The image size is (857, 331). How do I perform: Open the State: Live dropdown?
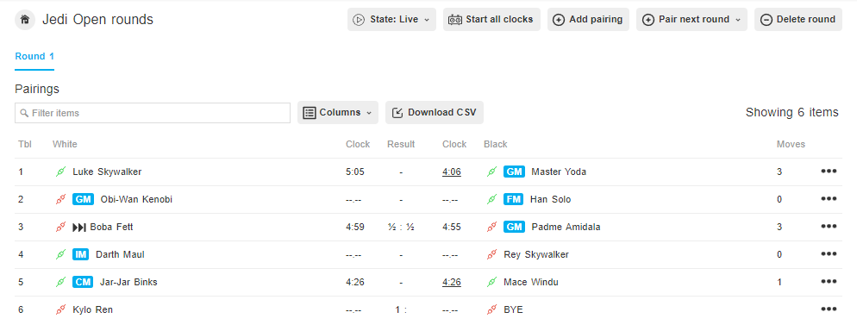coord(391,20)
